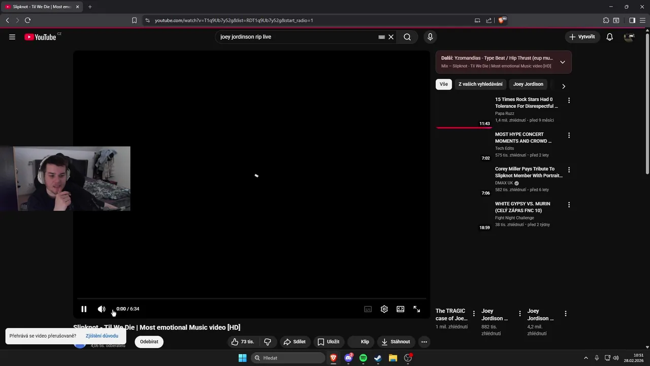Screen dimensions: 650x366
Task: Toggle browser sidebar panel
Action: (x=632, y=20)
